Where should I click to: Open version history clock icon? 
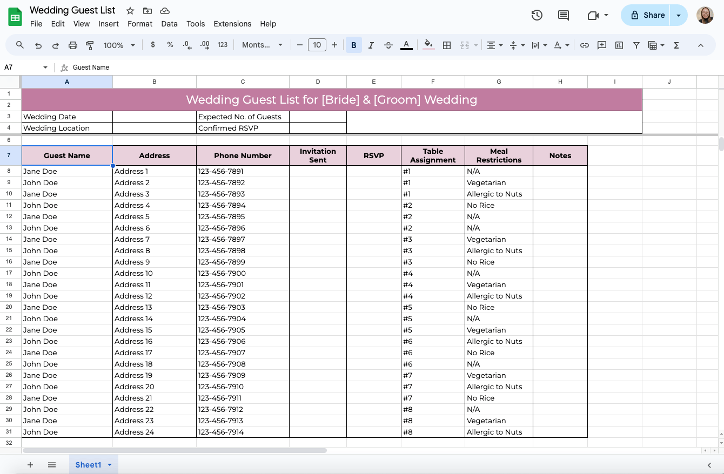537,15
